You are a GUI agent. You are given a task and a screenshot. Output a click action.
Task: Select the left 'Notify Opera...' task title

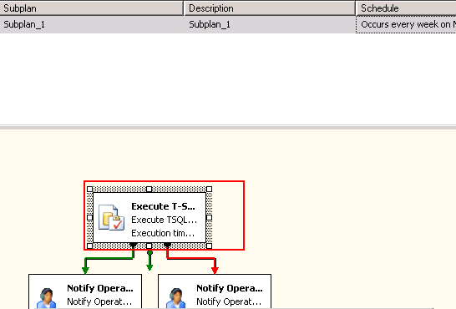coord(100,288)
